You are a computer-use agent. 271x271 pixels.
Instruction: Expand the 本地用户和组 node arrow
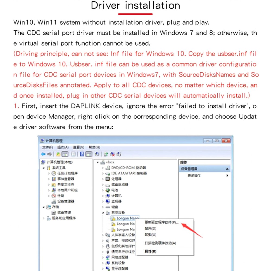49,190
